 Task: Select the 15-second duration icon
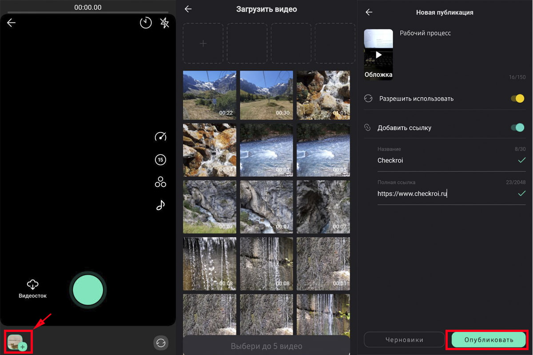tap(160, 160)
